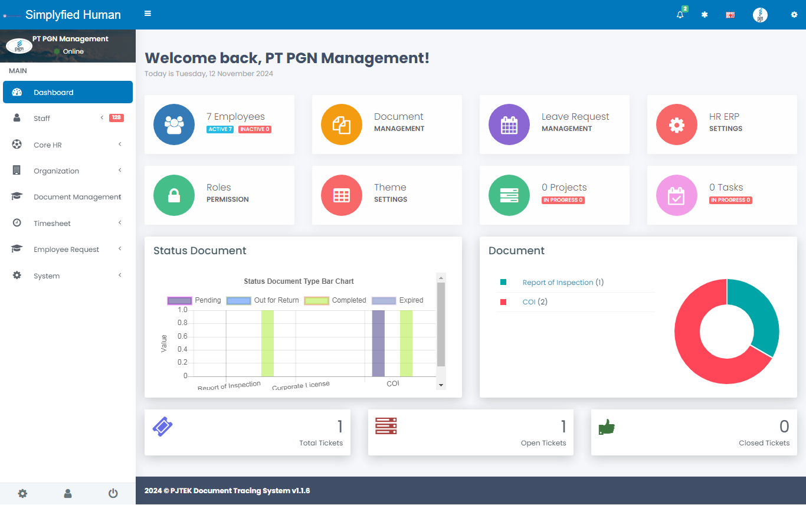Expand the Timesheet sidebar menu

pyautogui.click(x=52, y=224)
